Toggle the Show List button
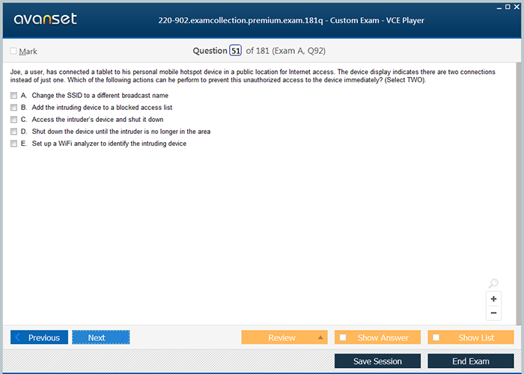524x374 pixels. click(x=471, y=337)
